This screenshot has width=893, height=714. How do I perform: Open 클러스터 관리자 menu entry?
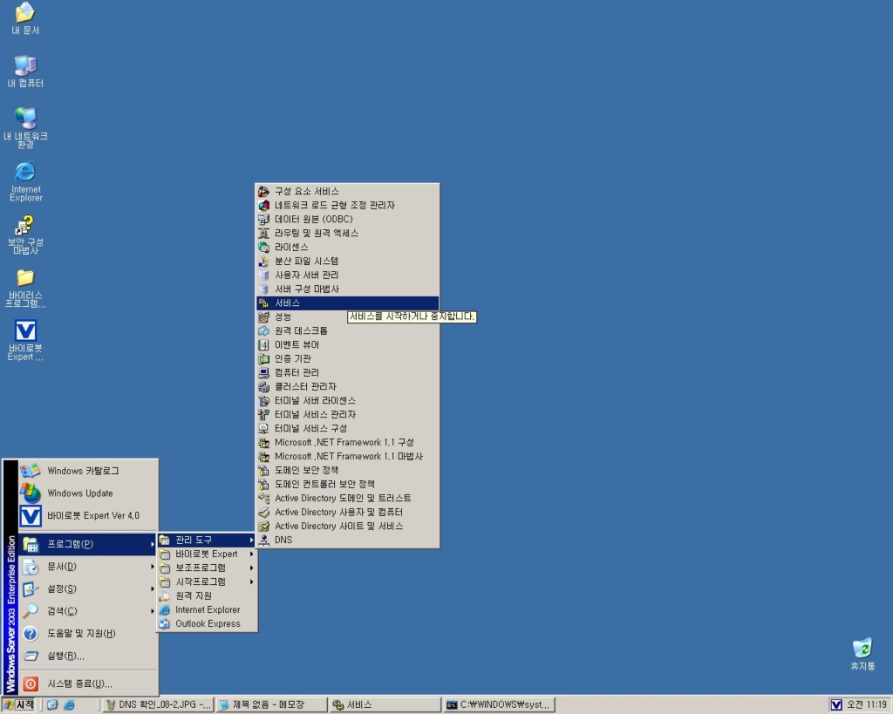point(347,386)
